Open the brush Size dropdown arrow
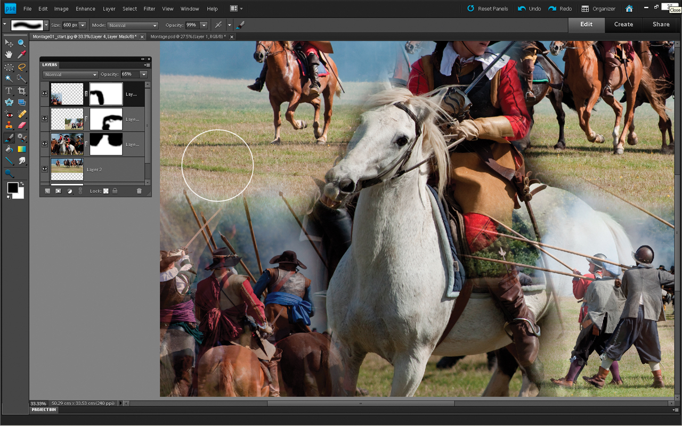 [82, 25]
